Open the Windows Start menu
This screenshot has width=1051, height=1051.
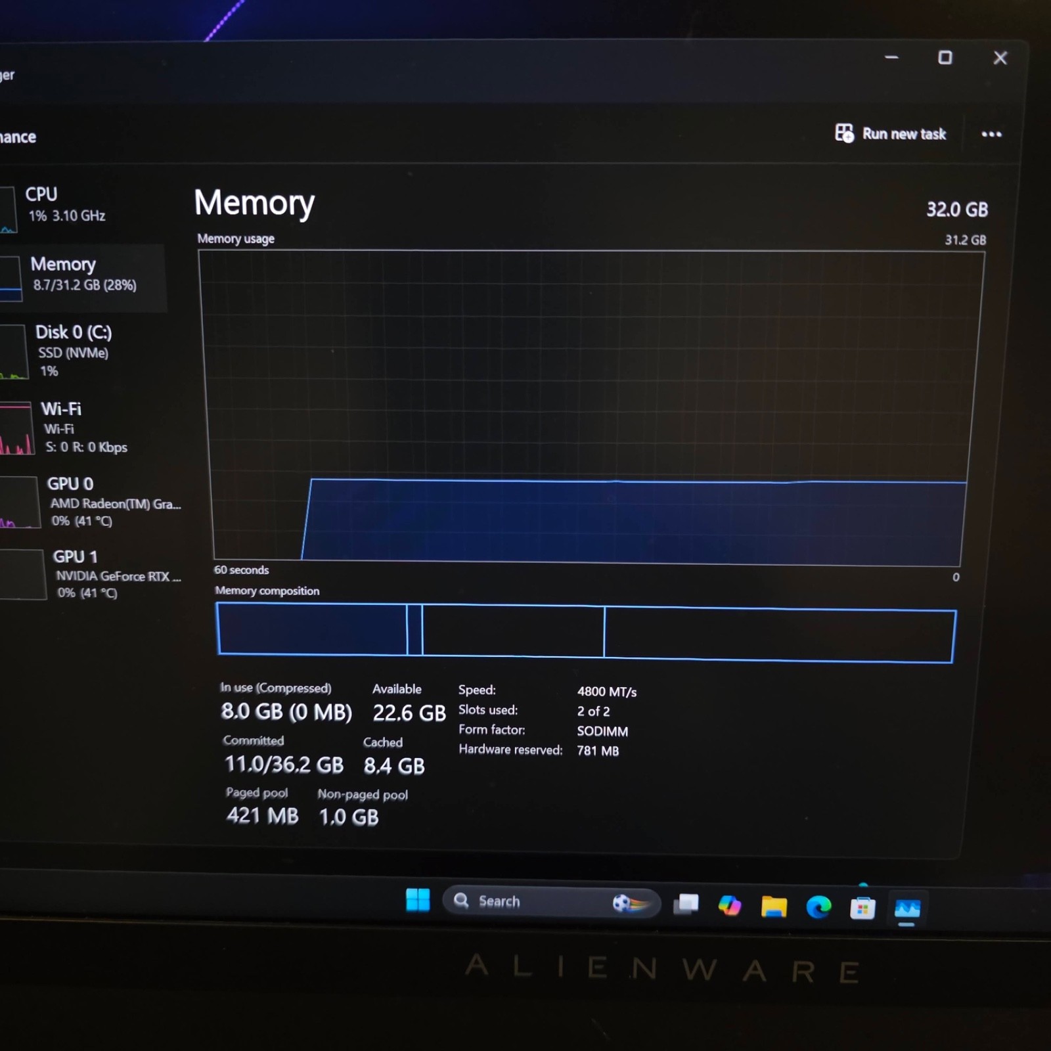tap(418, 899)
